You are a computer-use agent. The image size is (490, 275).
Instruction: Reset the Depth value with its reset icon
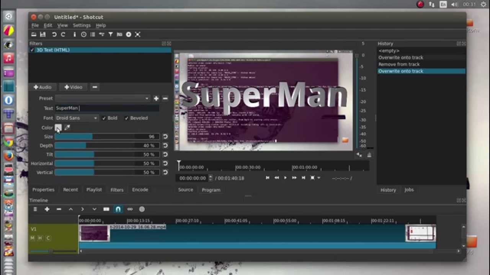[x=165, y=146]
